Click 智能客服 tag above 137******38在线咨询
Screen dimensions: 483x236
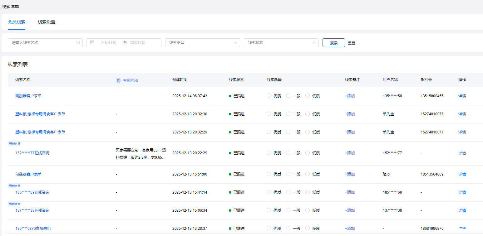pyautogui.click(x=15, y=204)
